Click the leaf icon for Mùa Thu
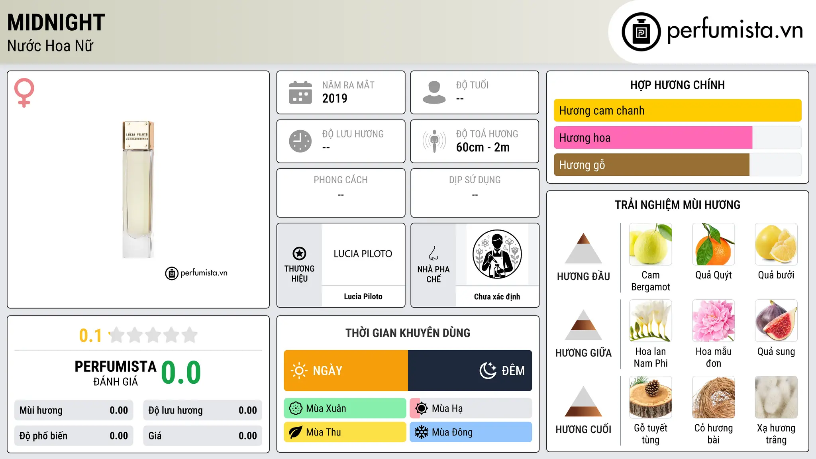816x459 pixels. pyautogui.click(x=296, y=432)
